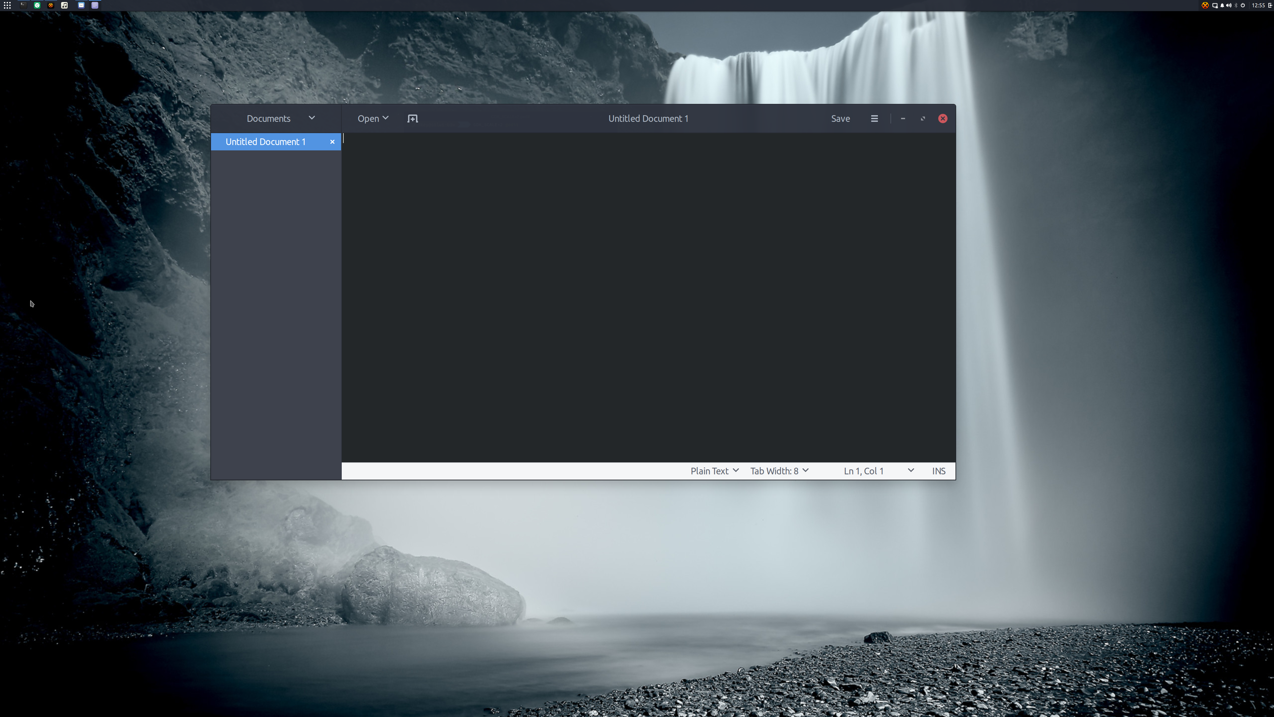Close the gedit window
The width and height of the screenshot is (1274, 717).
coord(943,119)
